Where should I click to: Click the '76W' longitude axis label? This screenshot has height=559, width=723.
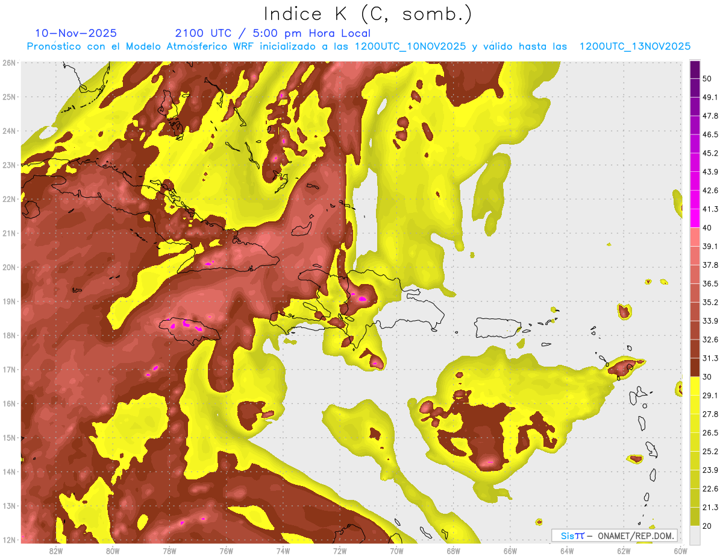point(227,551)
